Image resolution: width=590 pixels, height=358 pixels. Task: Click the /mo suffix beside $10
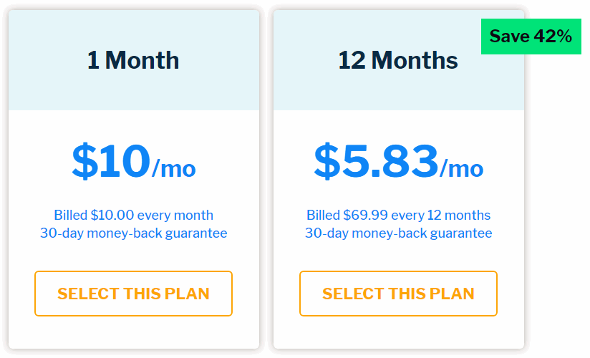pos(174,168)
